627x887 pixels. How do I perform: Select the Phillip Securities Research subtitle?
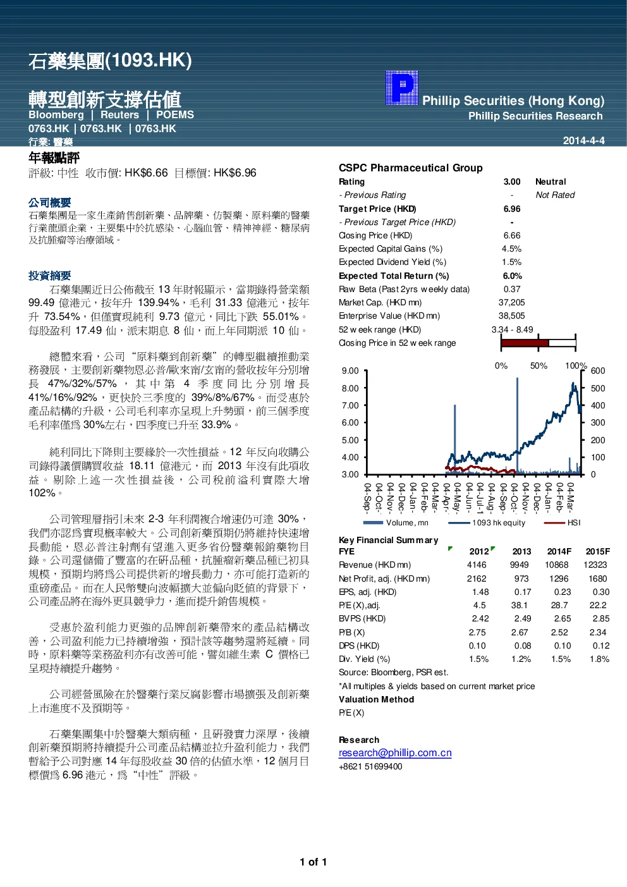coord(535,116)
